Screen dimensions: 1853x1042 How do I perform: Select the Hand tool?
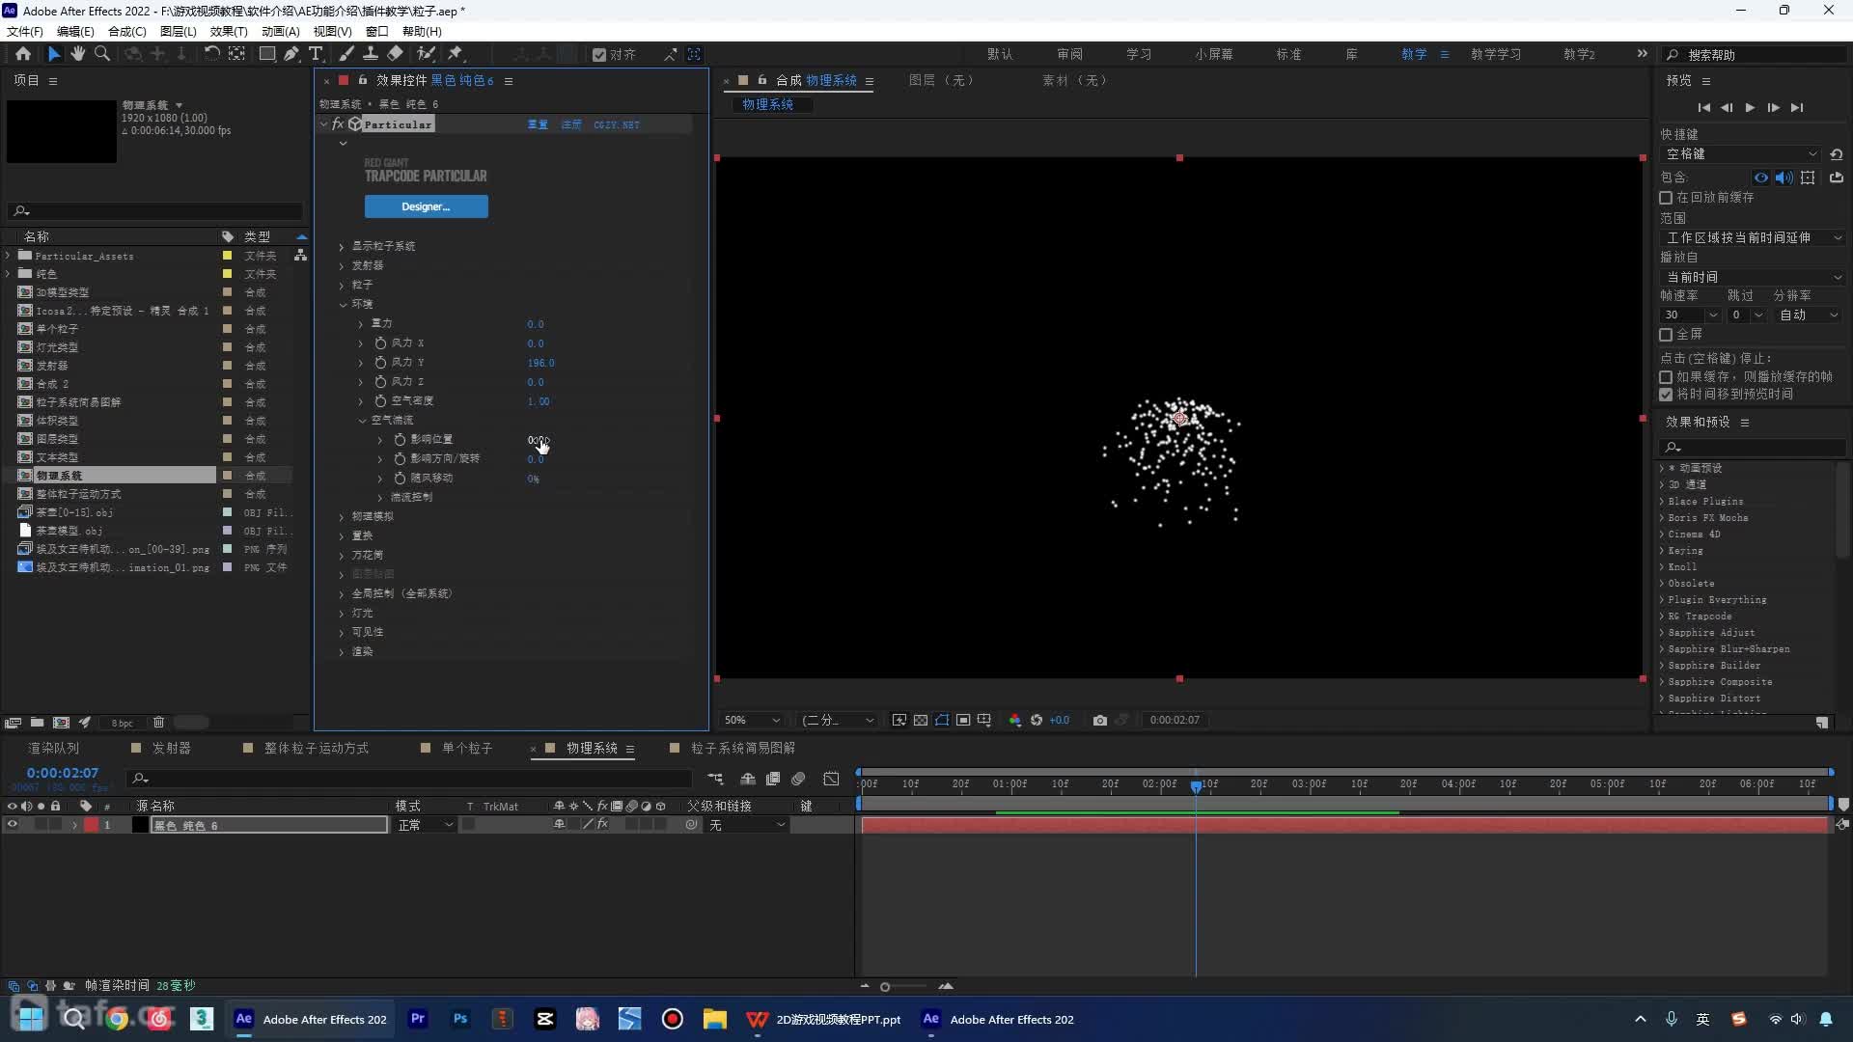(x=78, y=54)
